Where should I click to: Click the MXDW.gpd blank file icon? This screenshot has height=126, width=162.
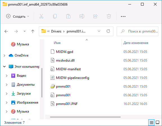(53, 52)
